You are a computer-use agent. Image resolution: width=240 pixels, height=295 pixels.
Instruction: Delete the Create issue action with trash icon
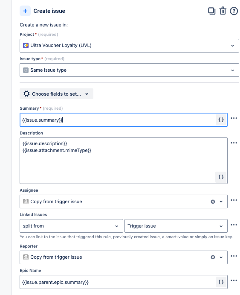tap(223, 11)
